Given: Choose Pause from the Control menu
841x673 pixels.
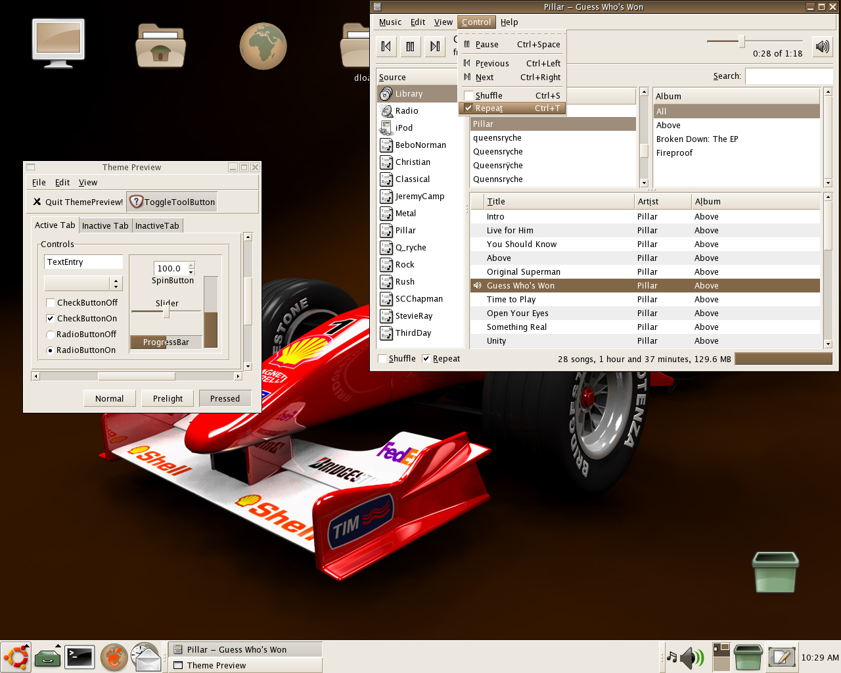Looking at the screenshot, I should (x=512, y=45).
